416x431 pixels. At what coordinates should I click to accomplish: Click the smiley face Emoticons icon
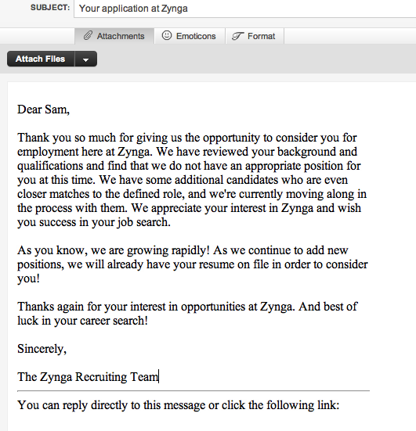pos(167,35)
